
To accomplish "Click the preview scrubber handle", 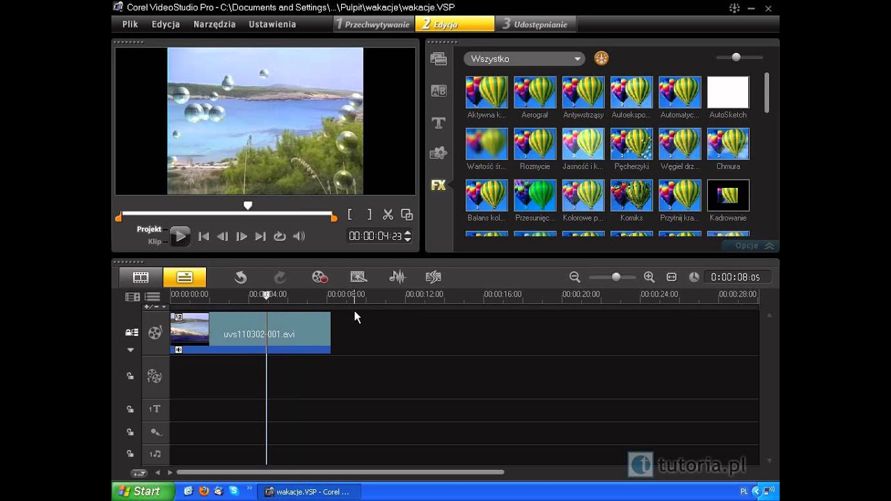I will (248, 206).
